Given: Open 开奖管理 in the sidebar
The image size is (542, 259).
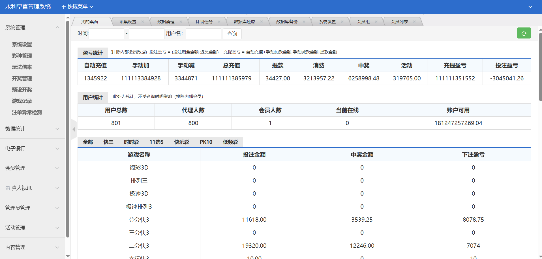Looking at the screenshot, I should (22, 78).
